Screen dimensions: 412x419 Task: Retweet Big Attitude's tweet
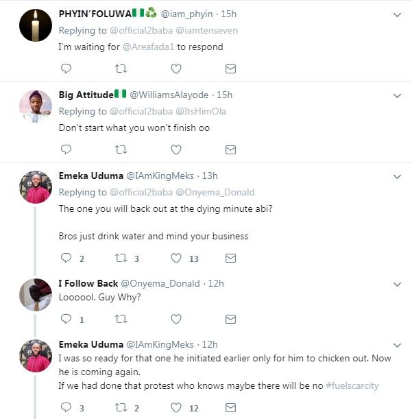tap(121, 149)
